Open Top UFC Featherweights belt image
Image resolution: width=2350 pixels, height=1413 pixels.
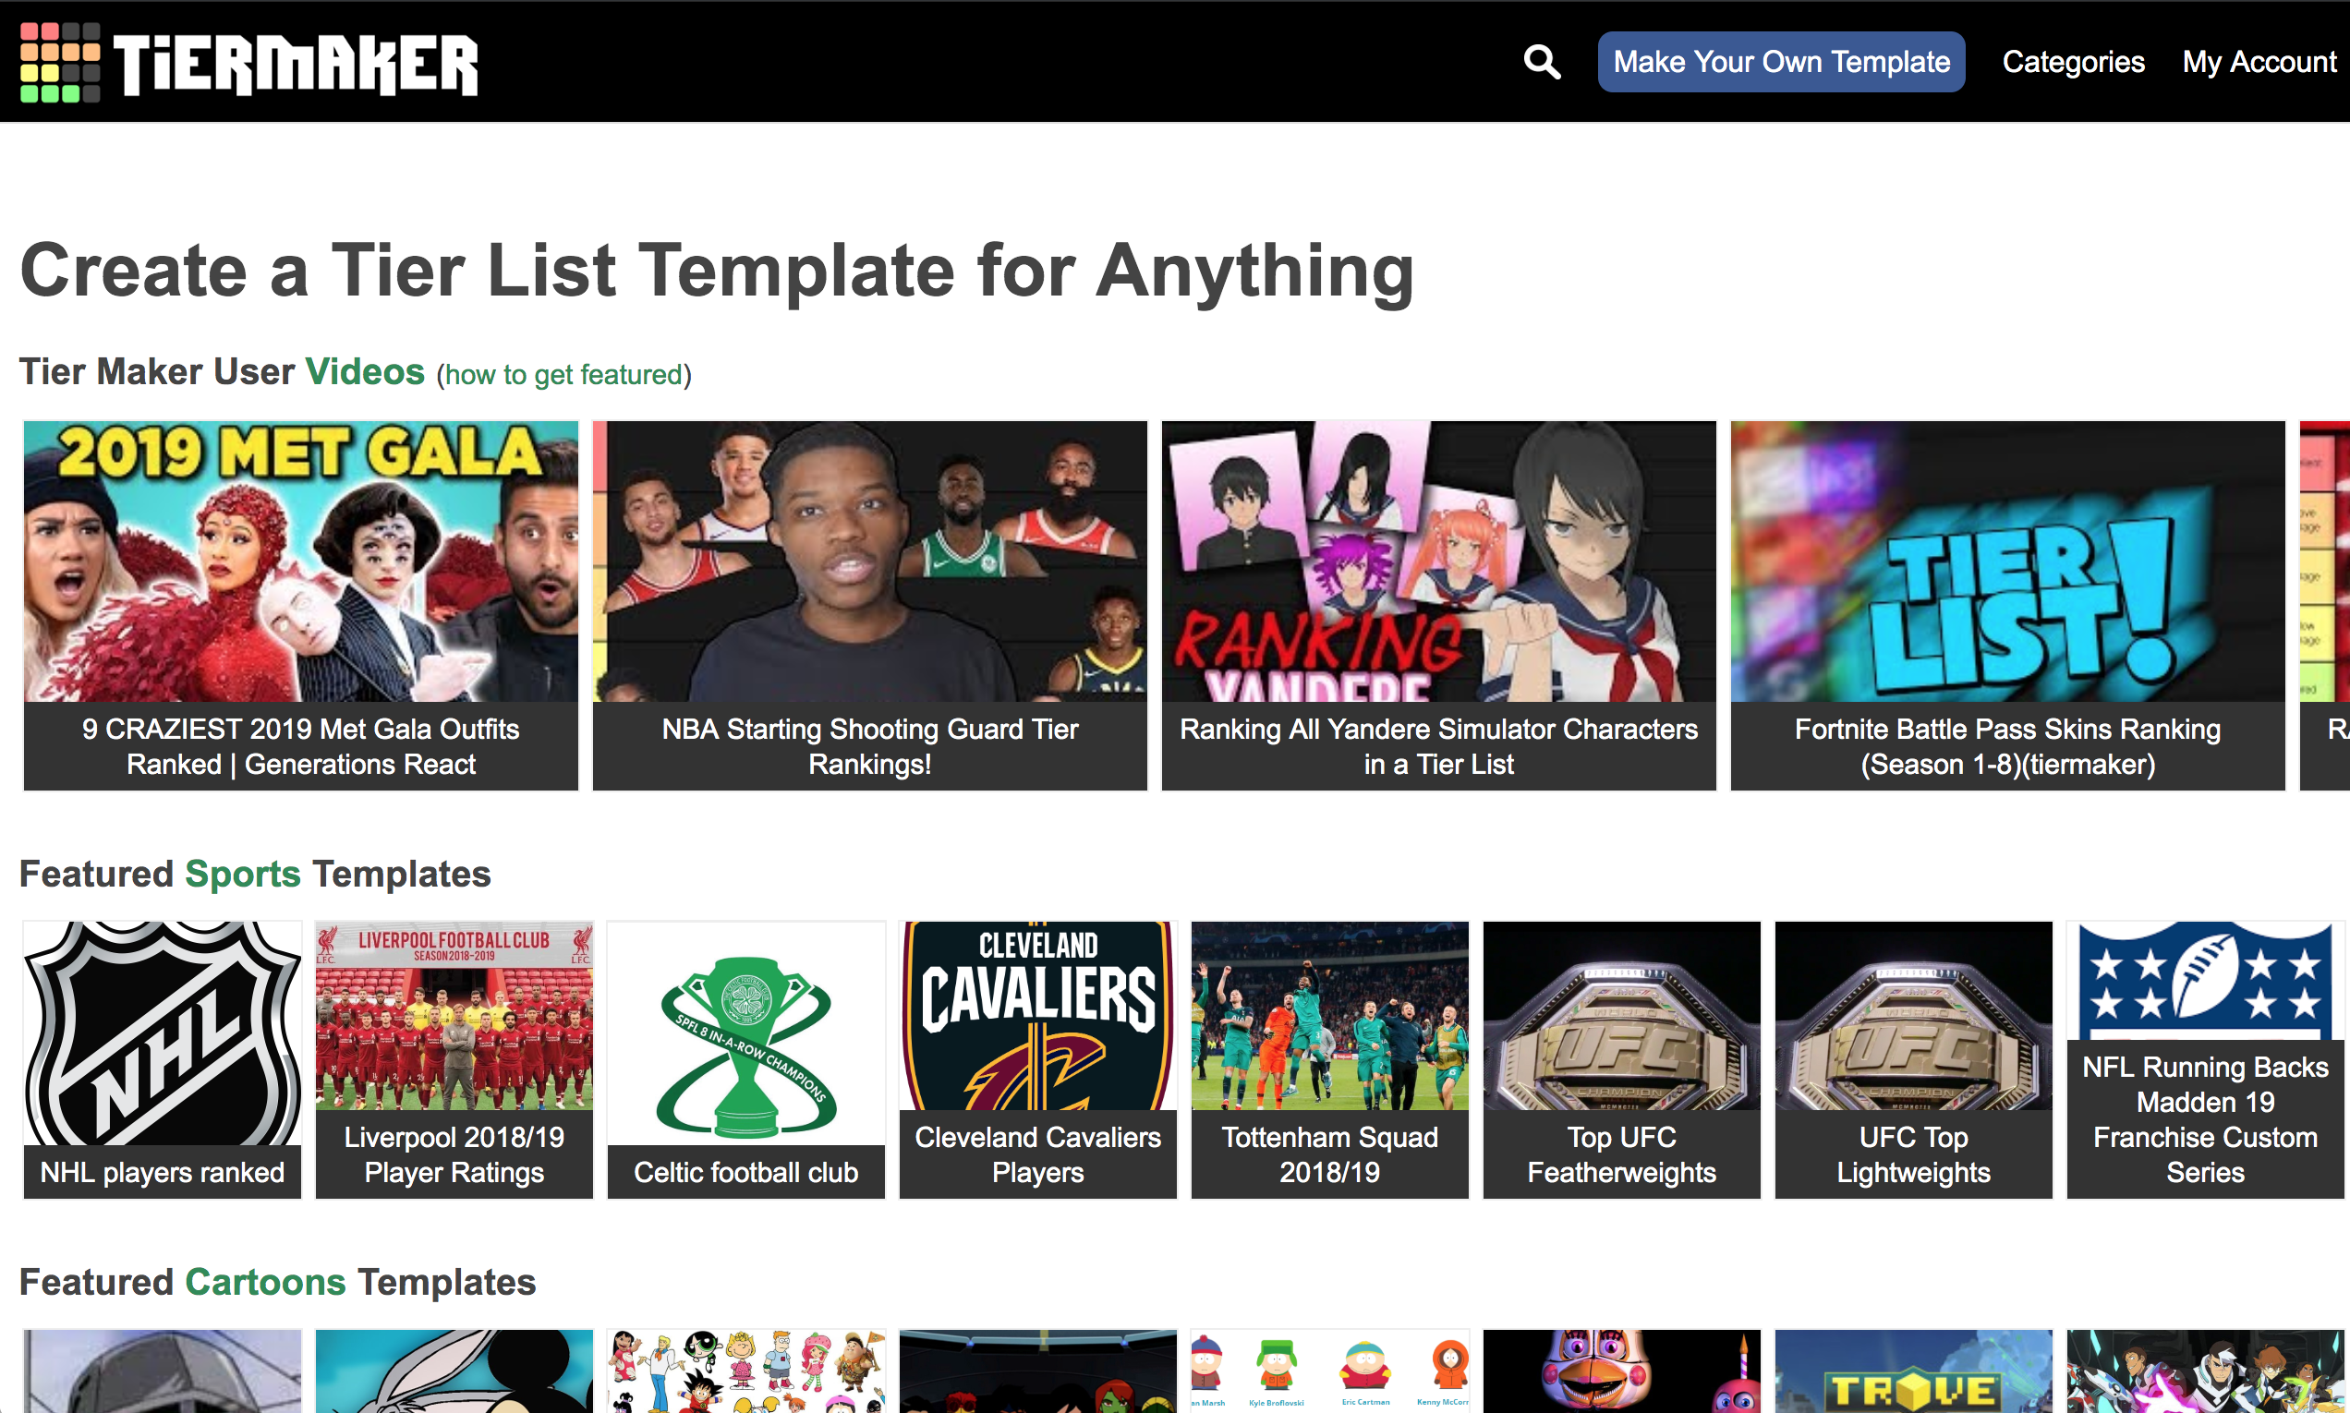(1620, 1016)
